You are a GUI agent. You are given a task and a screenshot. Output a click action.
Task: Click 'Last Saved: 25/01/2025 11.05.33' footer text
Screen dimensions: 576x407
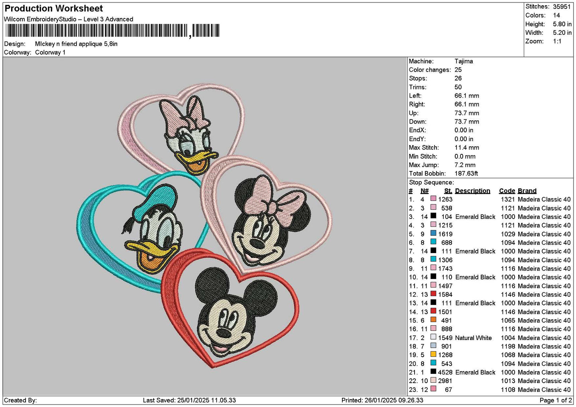(x=189, y=400)
